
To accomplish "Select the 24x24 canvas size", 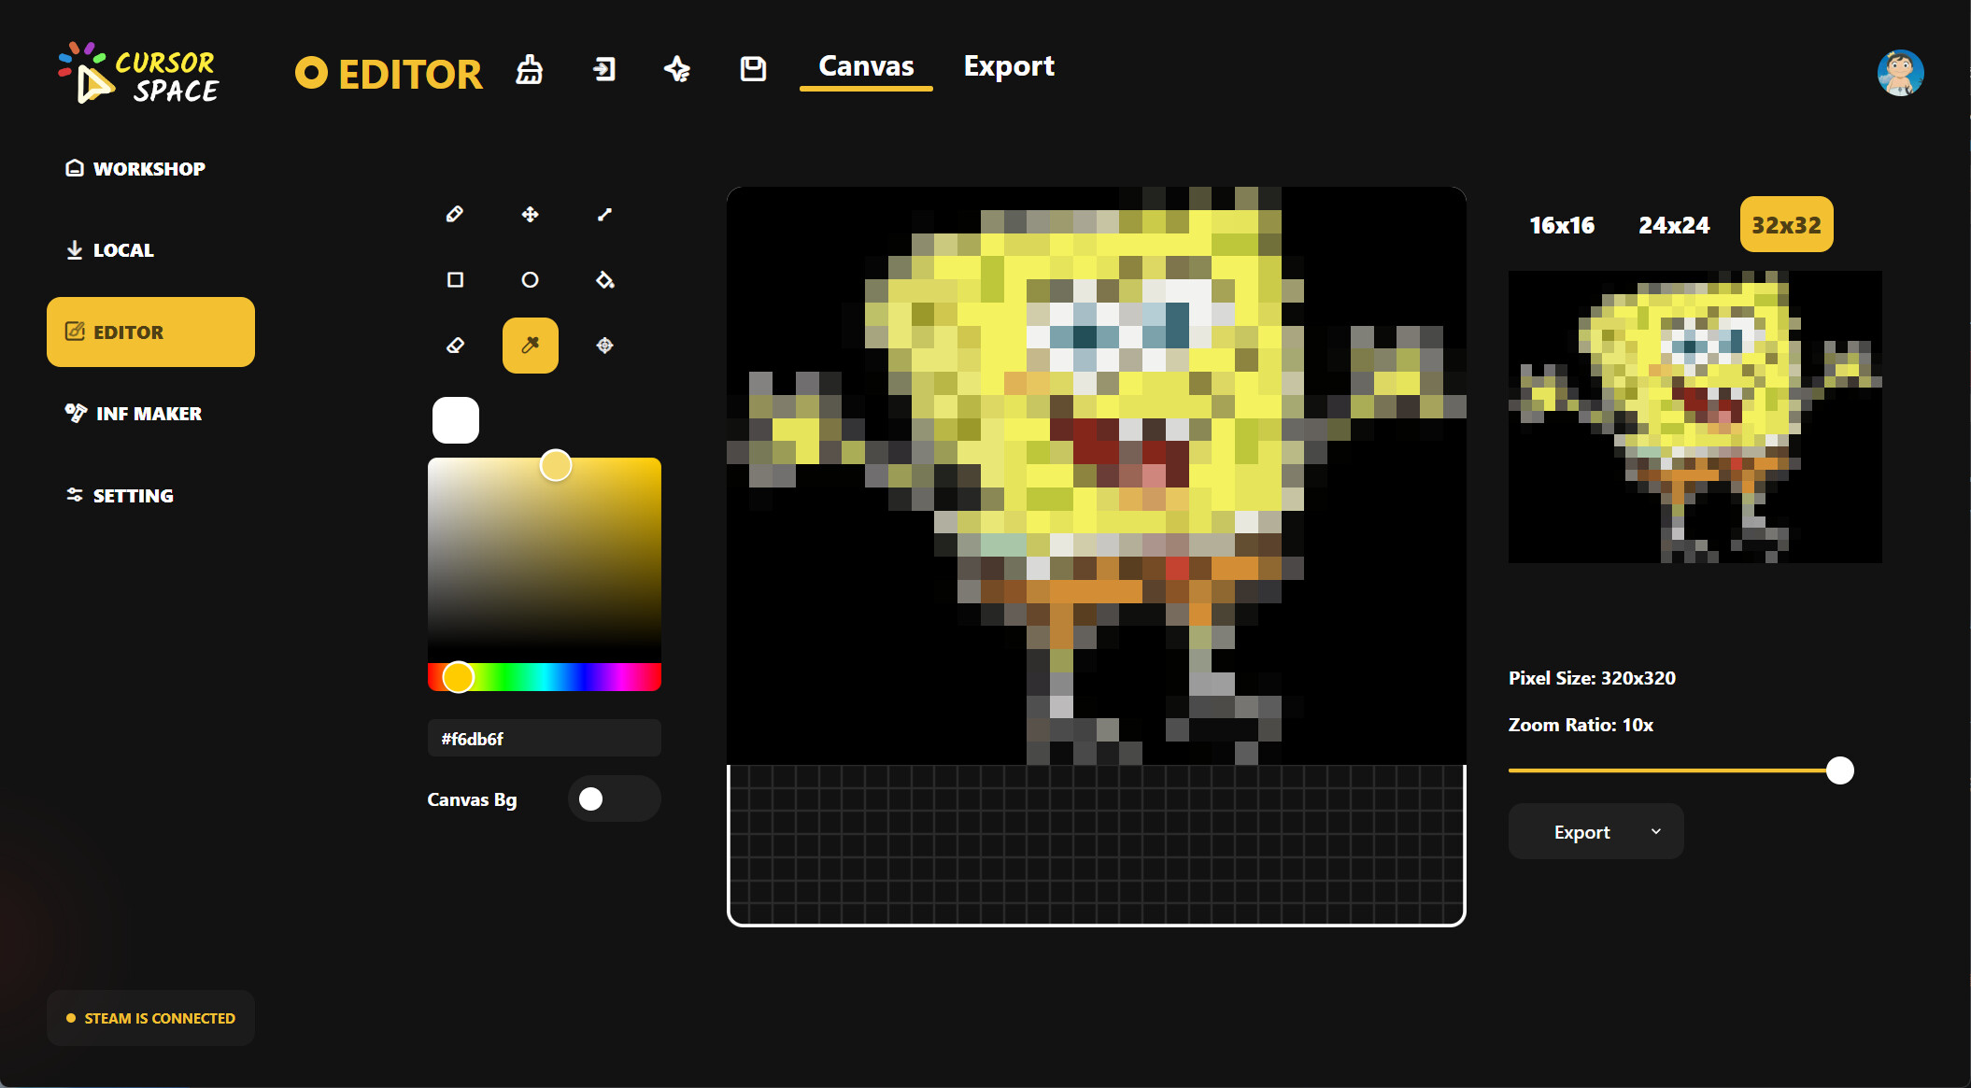I will pyautogui.click(x=1673, y=224).
